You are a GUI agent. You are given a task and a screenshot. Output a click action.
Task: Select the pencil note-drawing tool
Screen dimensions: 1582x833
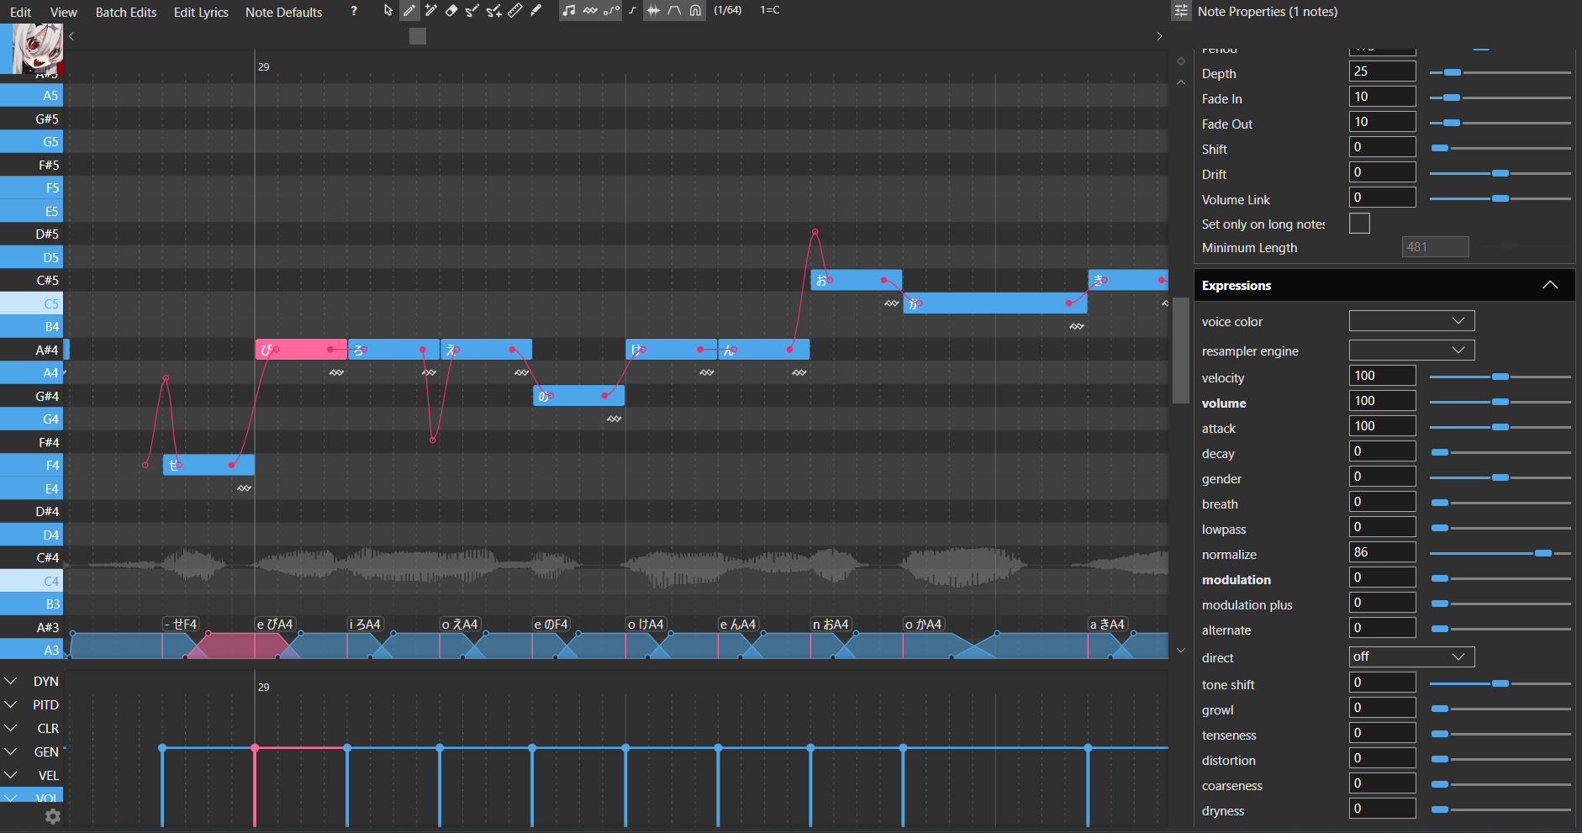click(x=409, y=11)
